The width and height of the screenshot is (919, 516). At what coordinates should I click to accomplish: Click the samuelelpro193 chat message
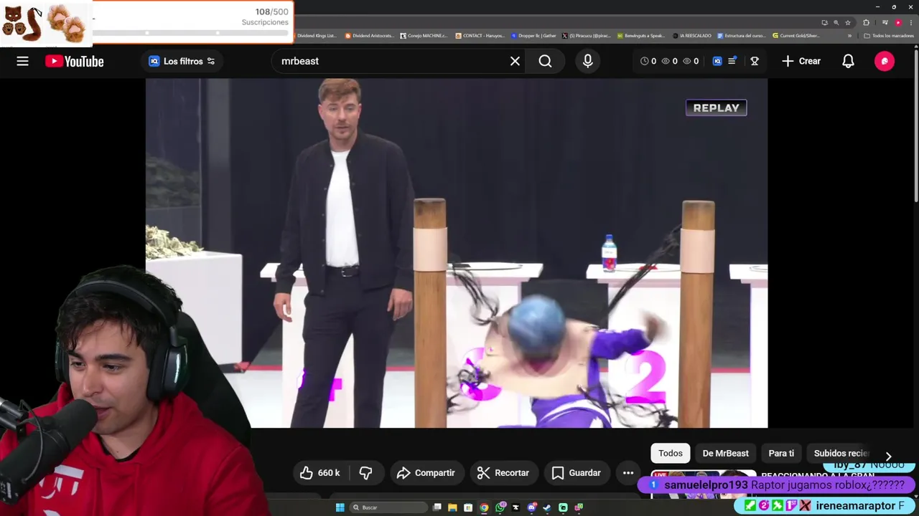[x=778, y=485]
